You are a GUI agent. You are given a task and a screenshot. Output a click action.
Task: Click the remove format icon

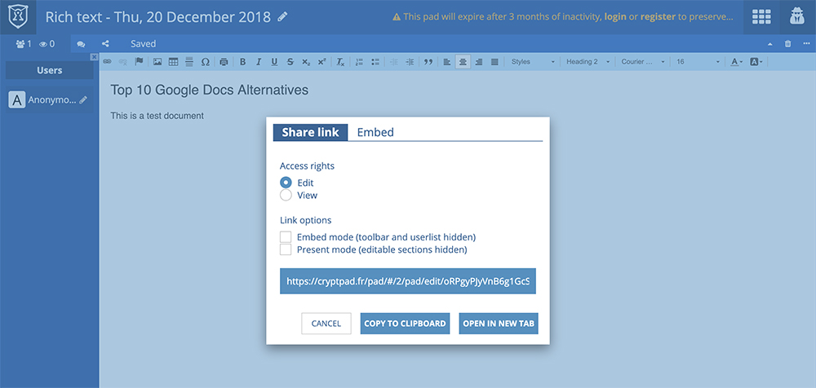(340, 61)
